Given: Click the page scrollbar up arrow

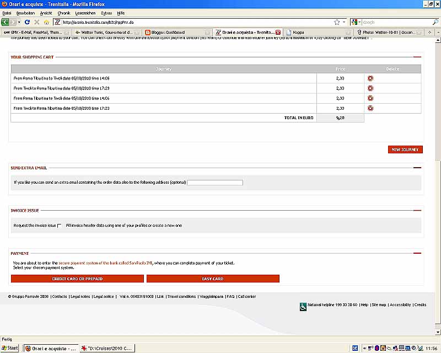Looking at the screenshot, I should tap(438, 40).
